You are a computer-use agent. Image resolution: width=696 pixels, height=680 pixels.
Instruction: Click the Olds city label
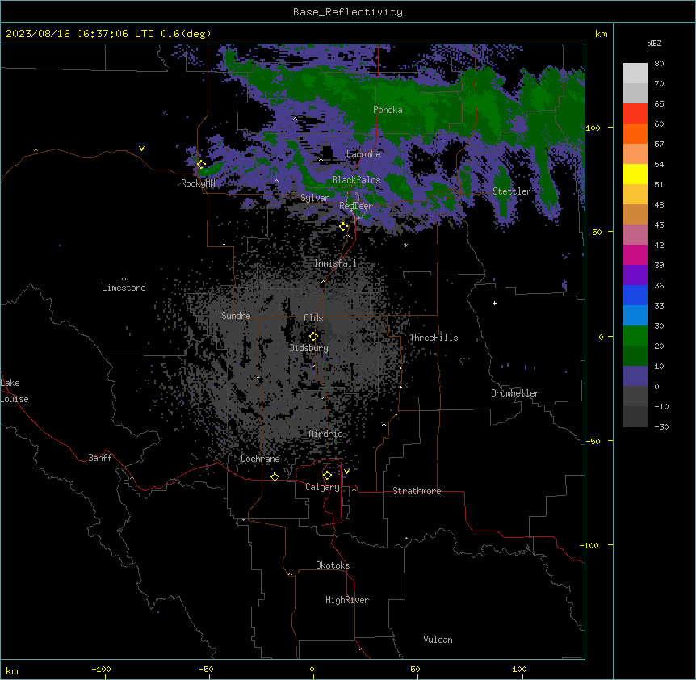click(x=313, y=318)
